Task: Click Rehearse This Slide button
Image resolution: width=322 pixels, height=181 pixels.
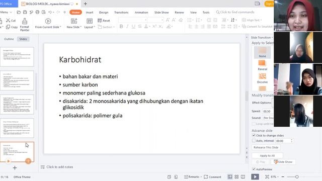Action: coord(266,147)
